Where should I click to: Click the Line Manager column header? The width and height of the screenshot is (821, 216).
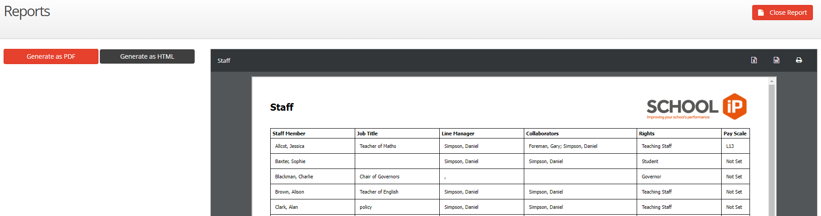[x=458, y=134]
